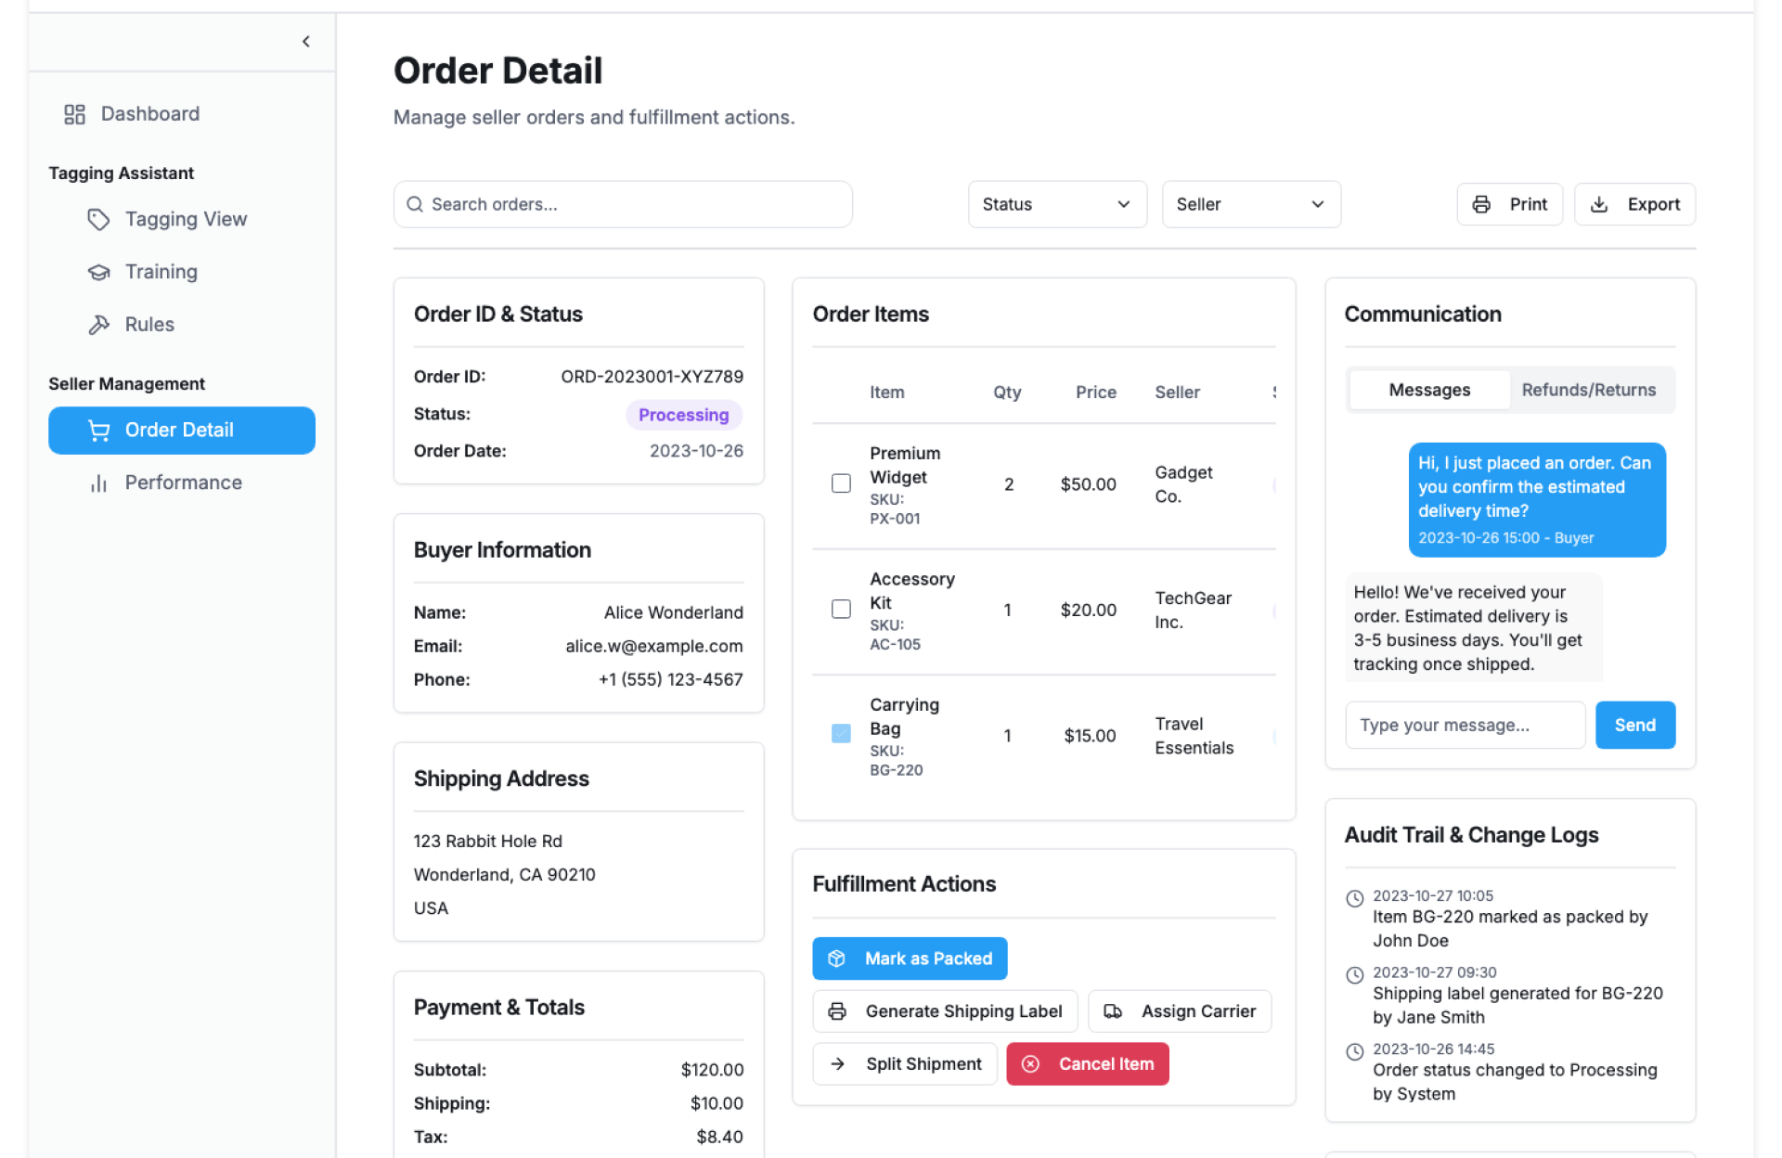Click the download icon in Export button
Viewport: 1782px width, 1158px height.
(x=1599, y=204)
